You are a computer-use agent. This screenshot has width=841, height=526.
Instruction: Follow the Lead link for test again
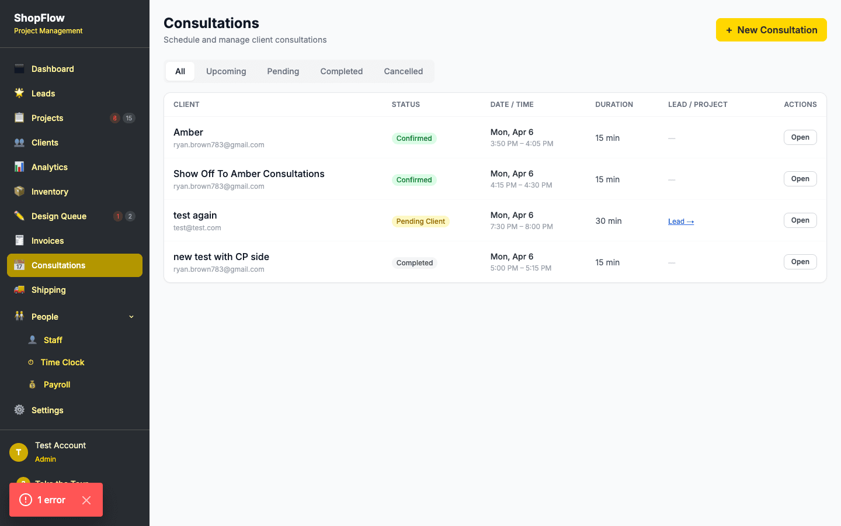[x=680, y=221]
